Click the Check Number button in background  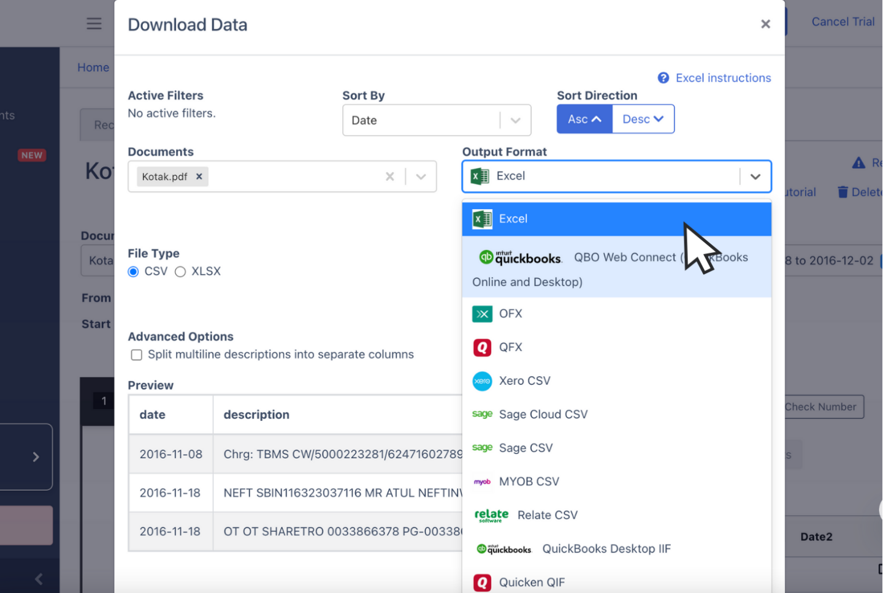(824, 407)
